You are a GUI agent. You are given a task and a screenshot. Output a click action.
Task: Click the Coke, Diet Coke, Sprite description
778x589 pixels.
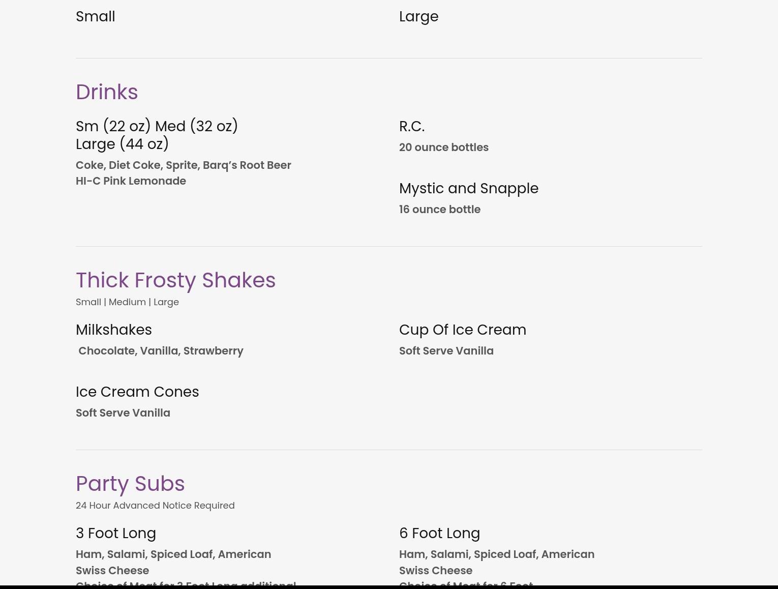click(x=183, y=165)
